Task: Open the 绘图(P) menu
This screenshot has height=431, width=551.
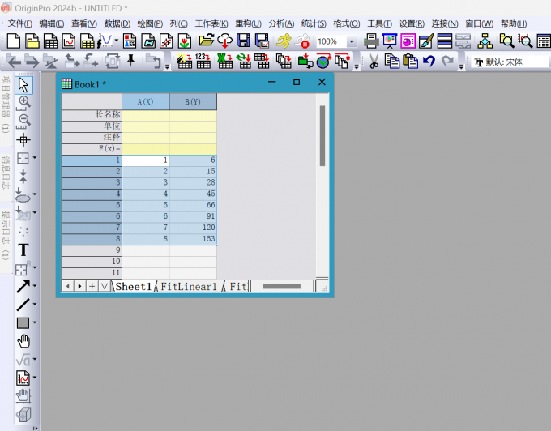Action: [x=150, y=23]
